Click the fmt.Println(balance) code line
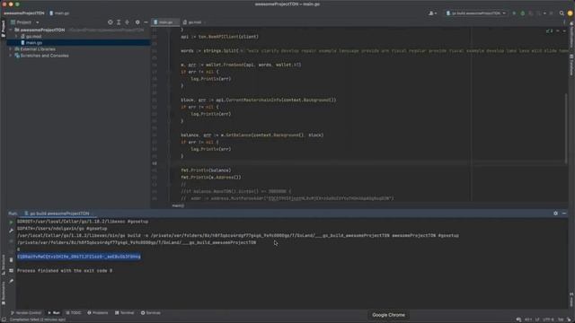Image resolution: width=575 pixels, height=323 pixels. click(x=206, y=170)
